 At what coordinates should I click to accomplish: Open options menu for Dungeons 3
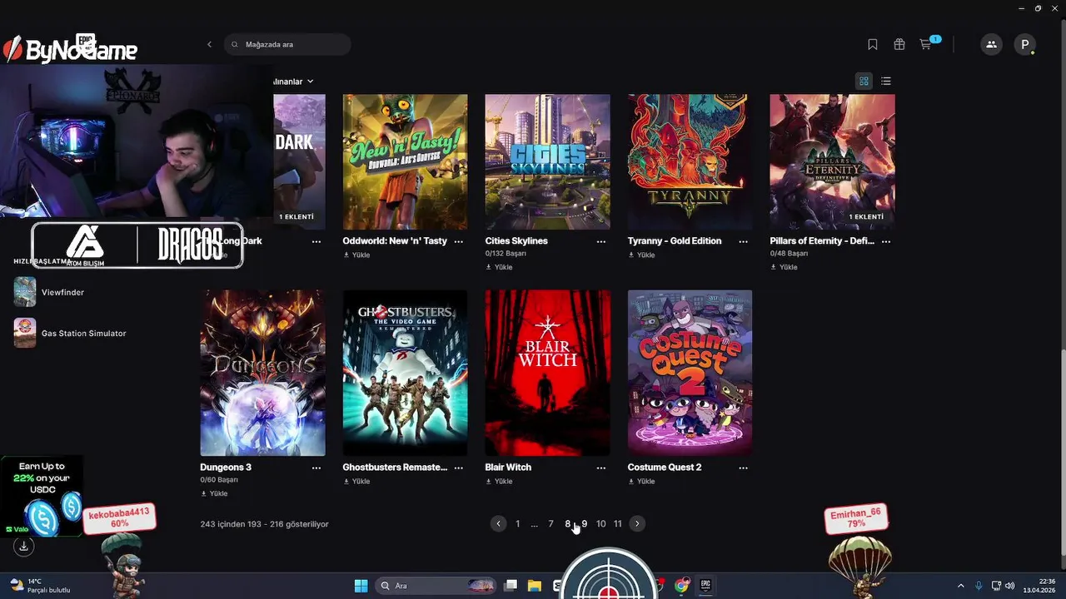tap(316, 468)
